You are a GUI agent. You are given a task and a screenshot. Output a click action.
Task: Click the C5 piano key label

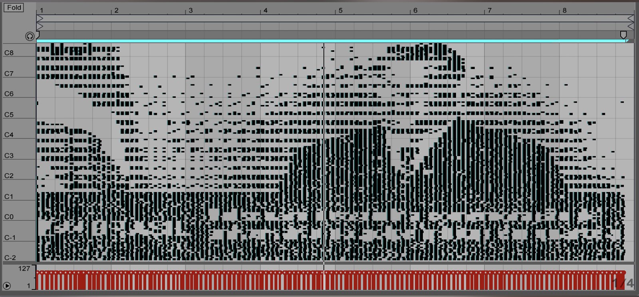9,115
